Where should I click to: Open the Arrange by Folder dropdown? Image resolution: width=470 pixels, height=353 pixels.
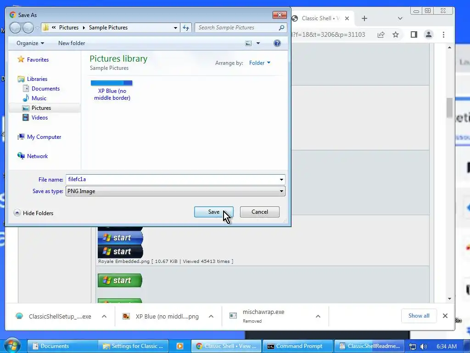pos(260,63)
